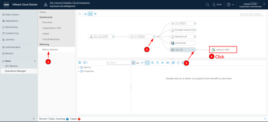Click the Failed tasks count badge
Image resolution: width=268 pixels, height=122 pixels.
tap(79, 119)
